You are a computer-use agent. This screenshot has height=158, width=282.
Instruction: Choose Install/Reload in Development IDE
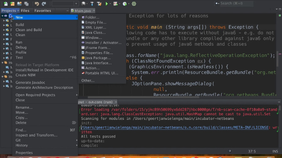point(45,70)
